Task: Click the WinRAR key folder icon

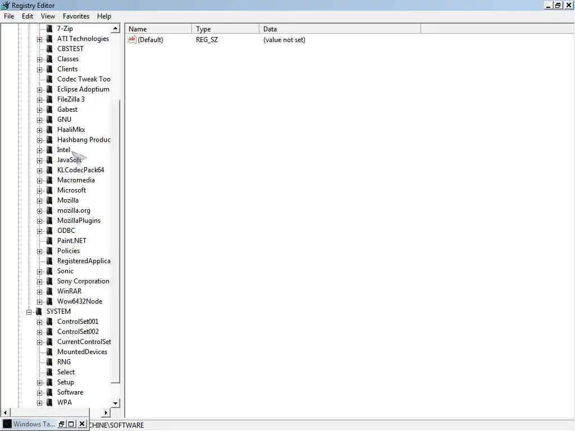Action: pyautogui.click(x=49, y=291)
